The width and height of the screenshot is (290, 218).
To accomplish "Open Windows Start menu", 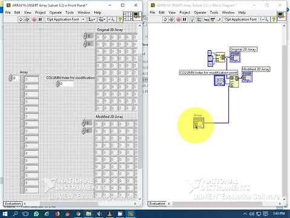I will [4, 214].
